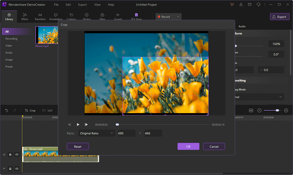Click the undo arrow icon
Screen dimensions: 293x175
coord(7,110)
